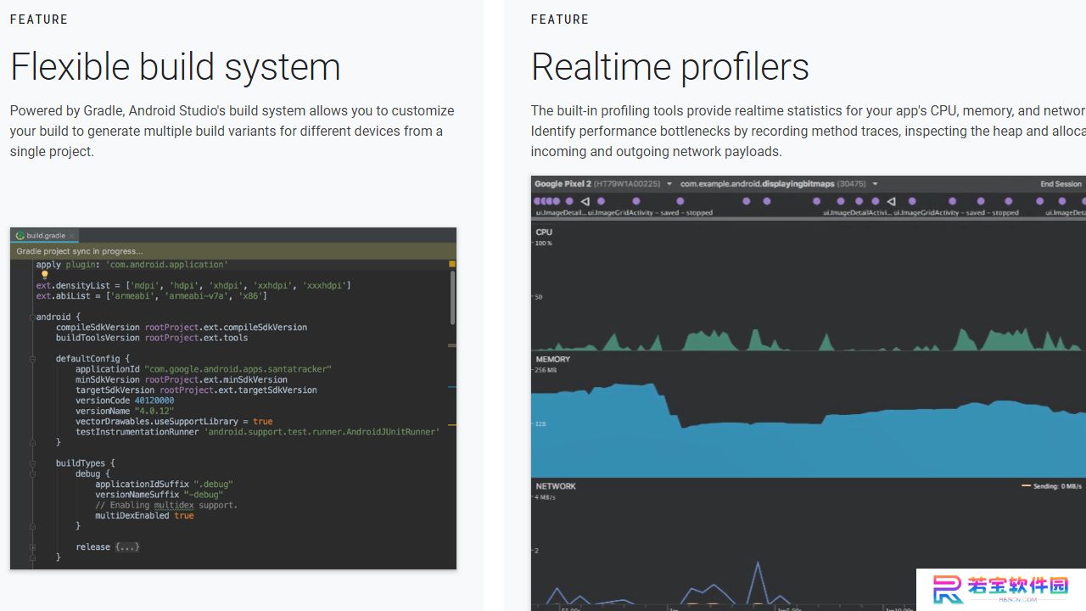Viewport: 1086px width, 611px height.
Task: Click the versionCode value 40120000
Action: point(154,401)
